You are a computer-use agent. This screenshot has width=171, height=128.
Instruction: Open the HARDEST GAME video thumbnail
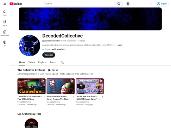click(90, 86)
